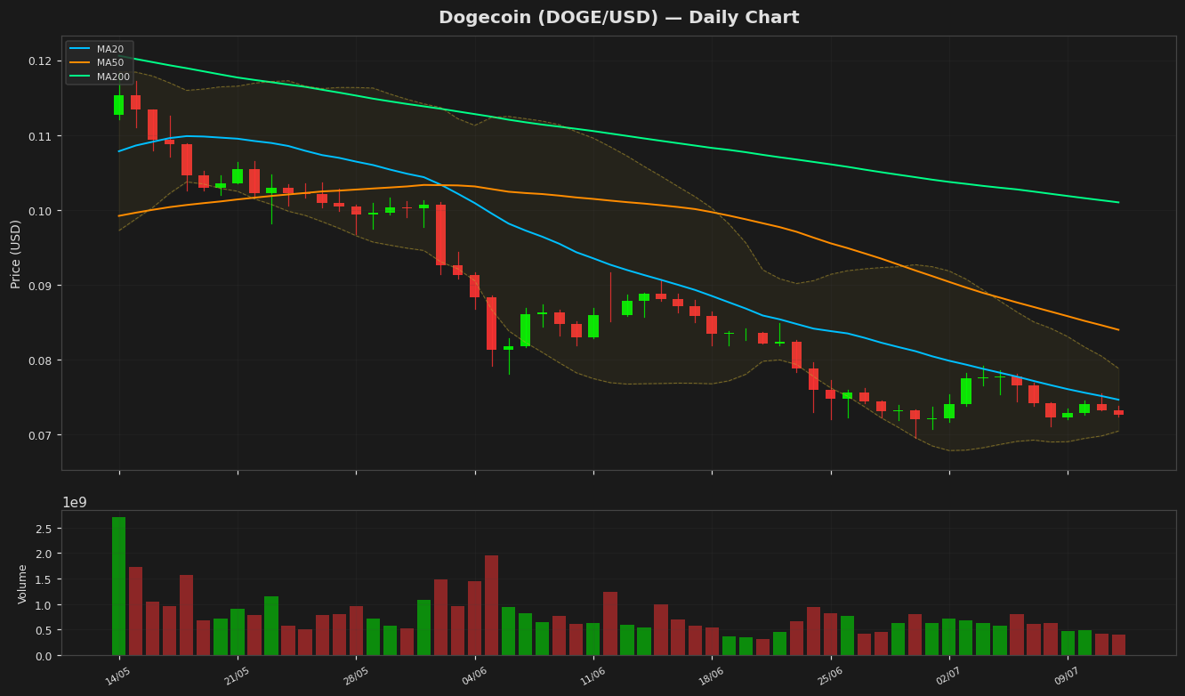Click the 02/07 date label
1185x696 pixels.
pyautogui.click(x=948, y=676)
